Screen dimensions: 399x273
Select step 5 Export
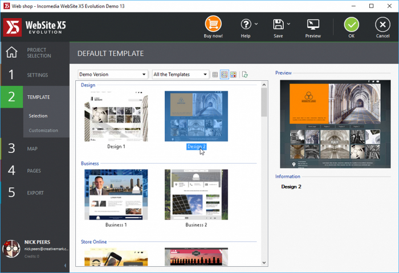pos(34,193)
